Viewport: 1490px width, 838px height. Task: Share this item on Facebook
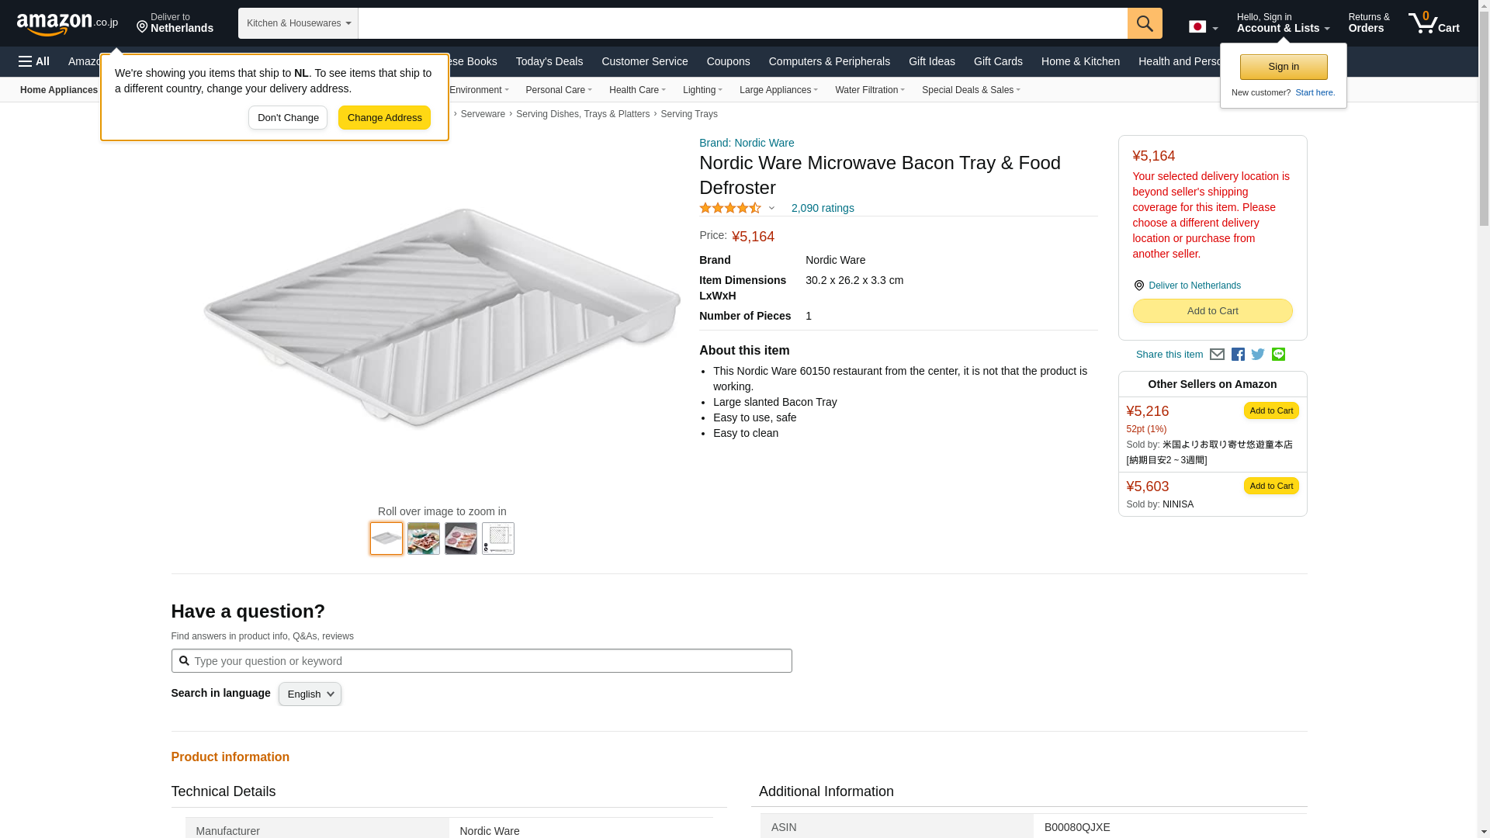tap(1238, 355)
